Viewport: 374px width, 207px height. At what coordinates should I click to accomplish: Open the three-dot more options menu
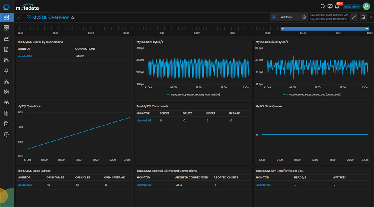click(371, 17)
